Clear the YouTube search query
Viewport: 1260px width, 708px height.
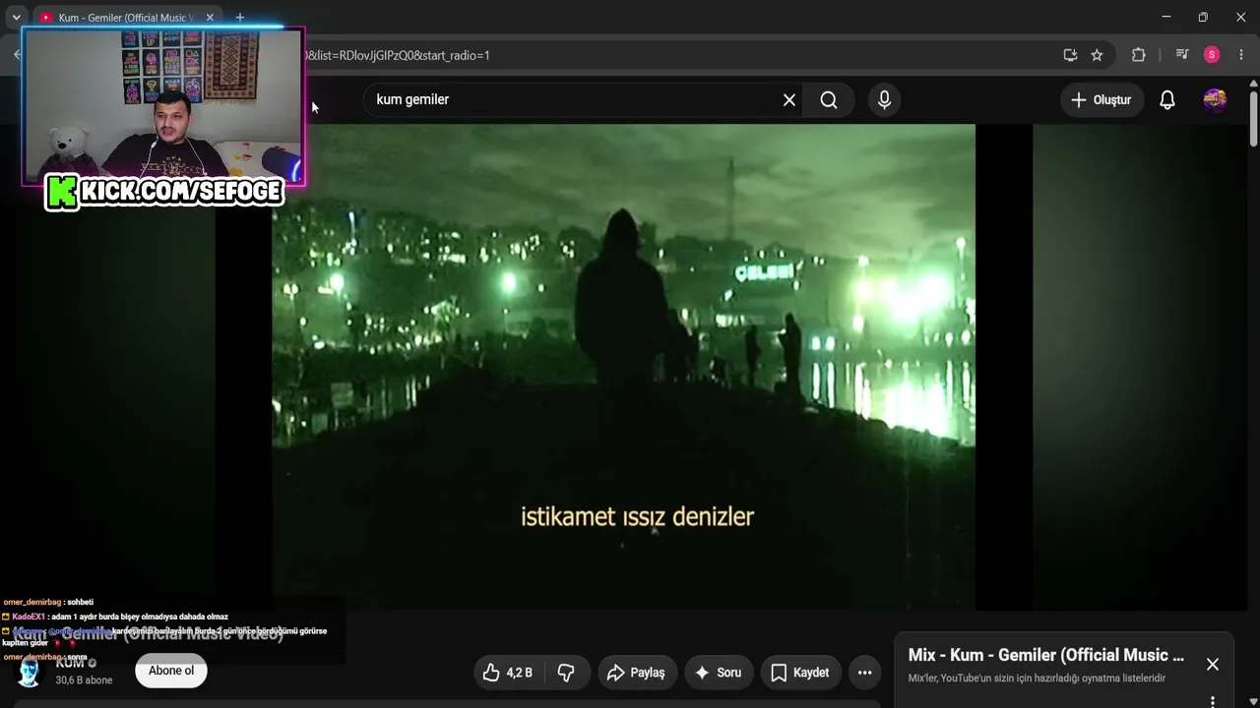[x=789, y=99]
